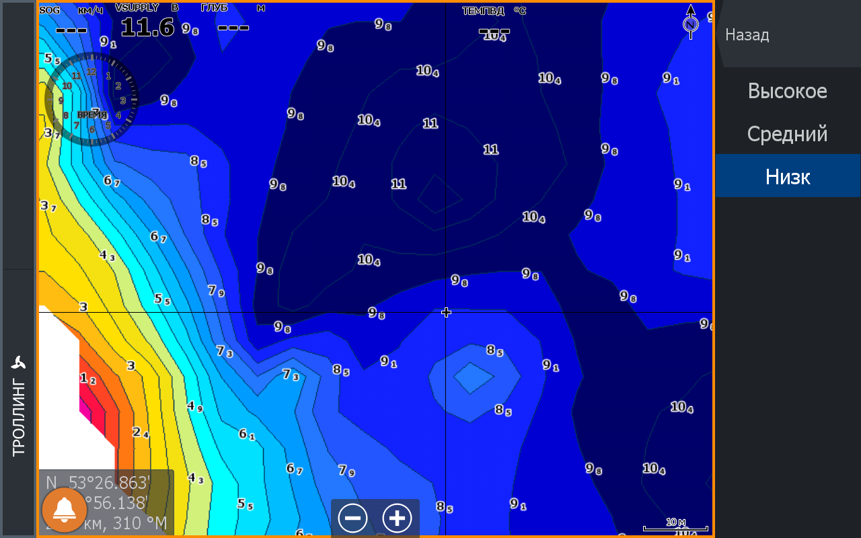Viewport: 861px width, 538px height.
Task: Tap the orange alarm bell icon
Action: click(65, 510)
